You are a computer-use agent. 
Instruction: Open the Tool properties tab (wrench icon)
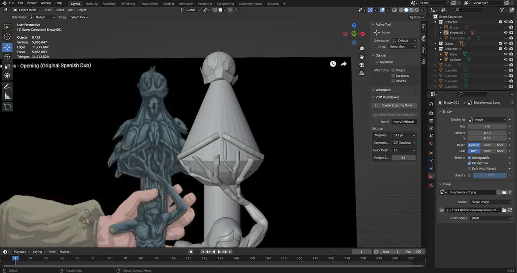pyautogui.click(x=431, y=104)
